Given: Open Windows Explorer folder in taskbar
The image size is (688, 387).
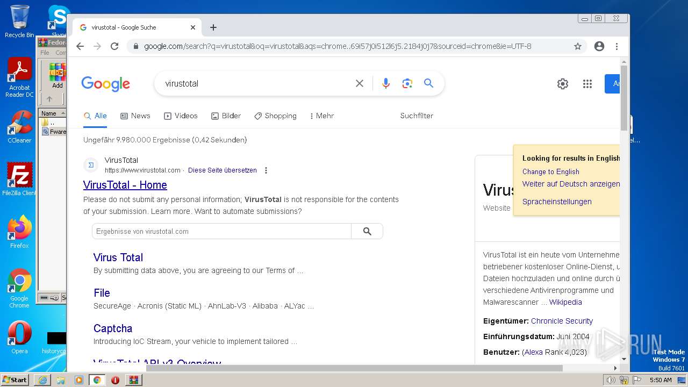Looking at the screenshot, I should point(61,380).
